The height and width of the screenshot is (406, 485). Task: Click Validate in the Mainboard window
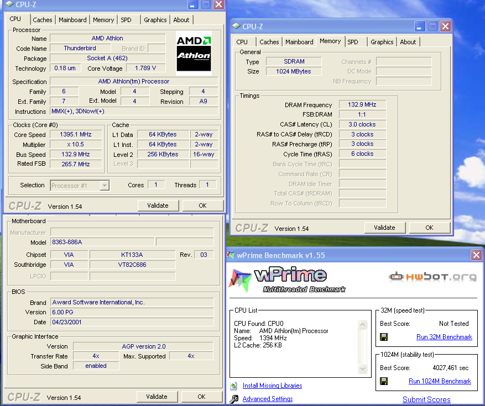[x=157, y=397]
